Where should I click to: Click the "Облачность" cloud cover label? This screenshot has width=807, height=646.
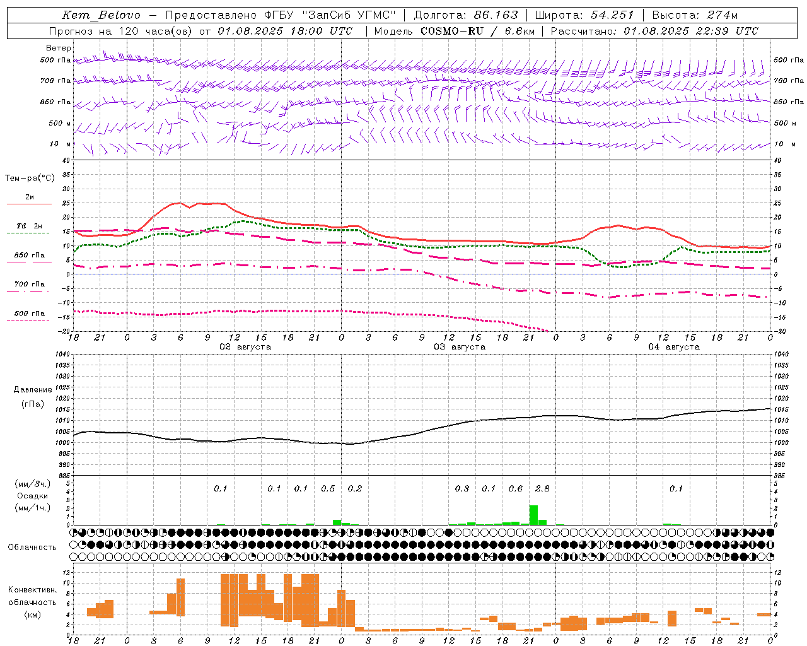(x=32, y=548)
